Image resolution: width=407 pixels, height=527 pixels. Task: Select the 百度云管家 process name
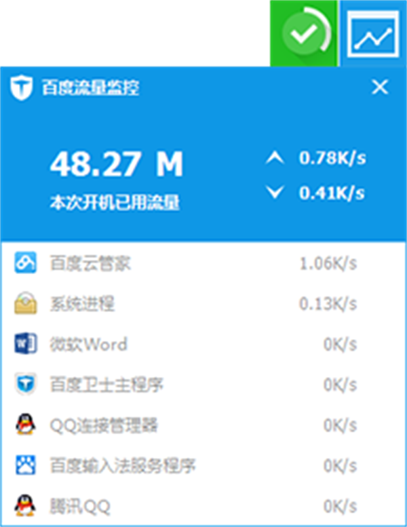point(90,263)
